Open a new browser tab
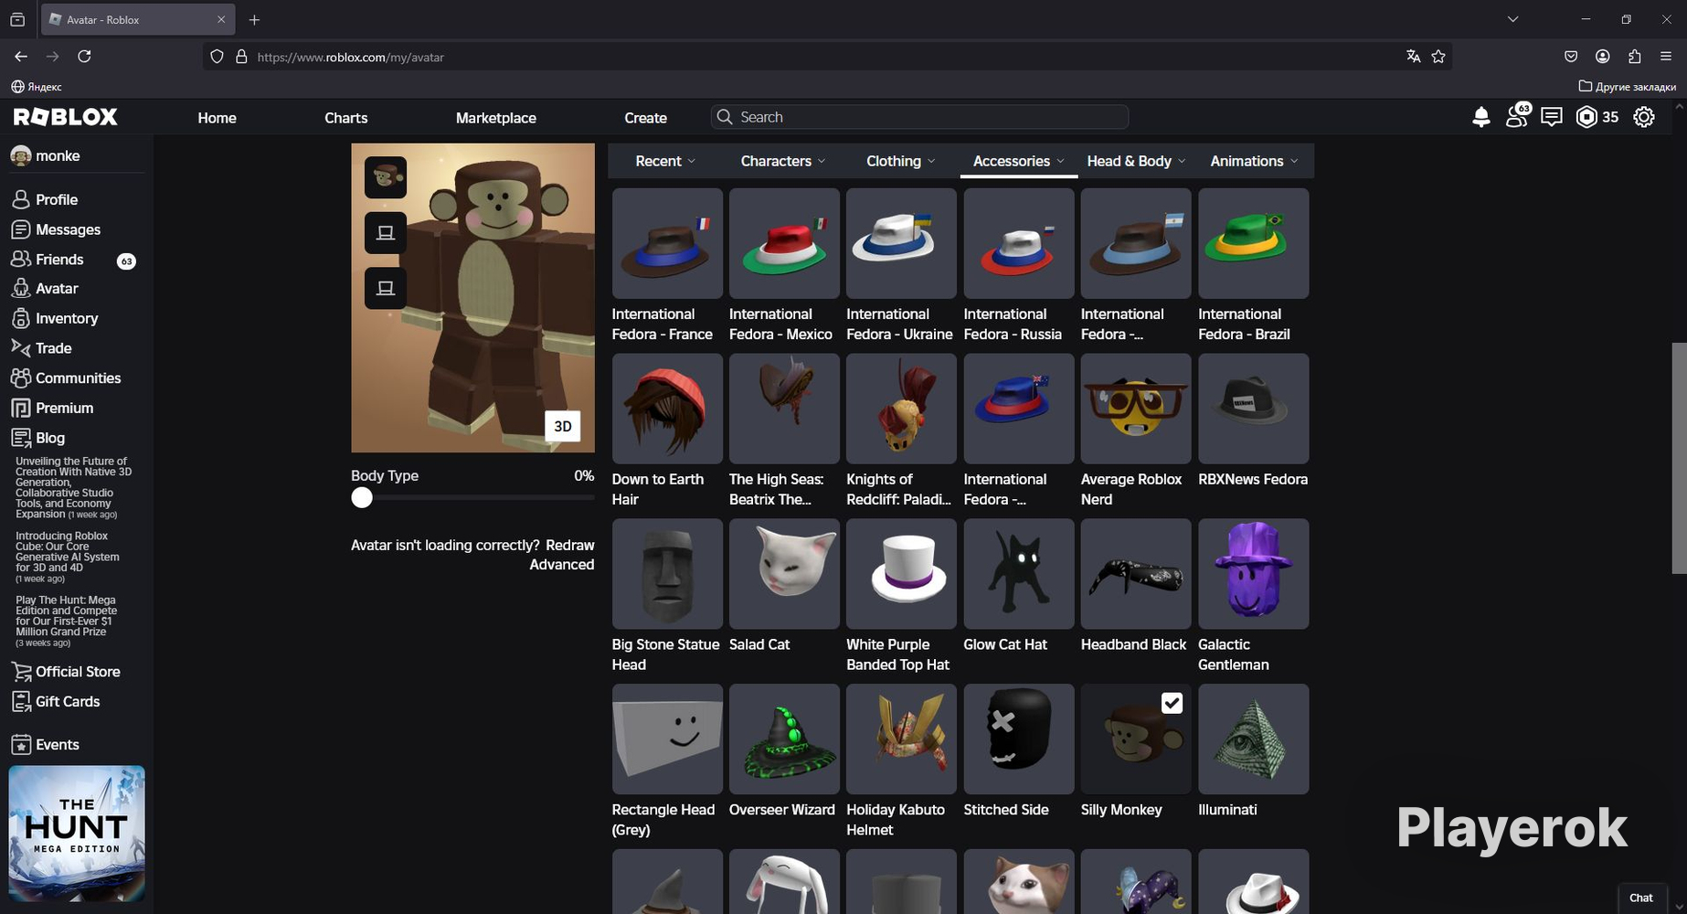The width and height of the screenshot is (1687, 914). [x=254, y=19]
